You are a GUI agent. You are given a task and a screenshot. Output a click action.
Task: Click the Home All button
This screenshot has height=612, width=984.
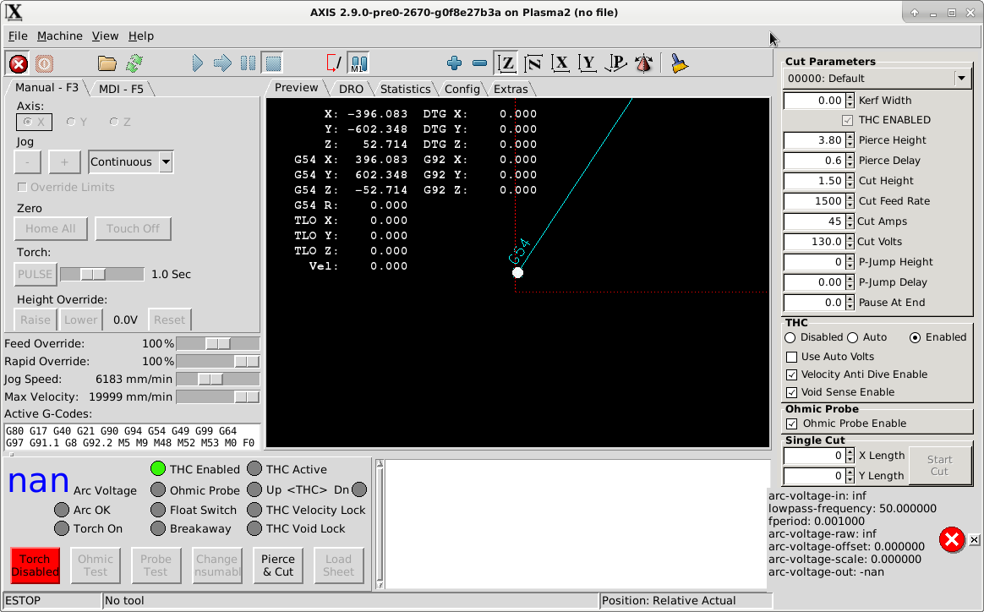click(x=50, y=228)
